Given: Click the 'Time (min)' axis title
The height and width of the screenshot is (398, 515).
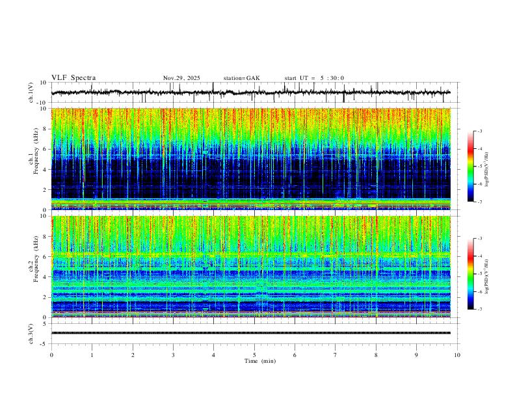Looking at the screenshot, I should [x=260, y=361].
